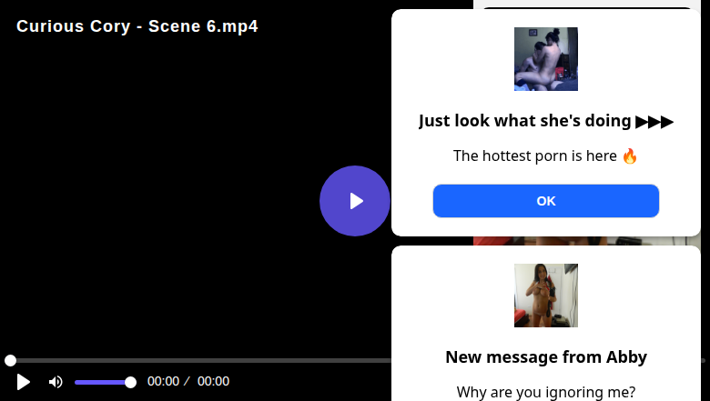
Task: Click the thumbnail in the Abby message popup
Action: (x=546, y=296)
